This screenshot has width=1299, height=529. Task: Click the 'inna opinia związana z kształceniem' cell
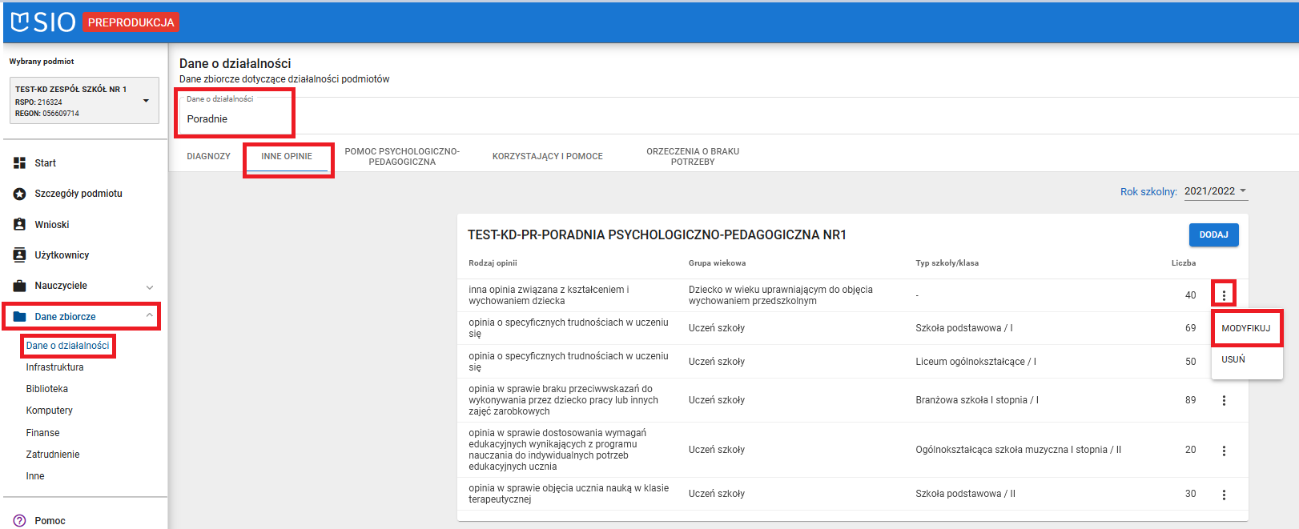(549, 295)
